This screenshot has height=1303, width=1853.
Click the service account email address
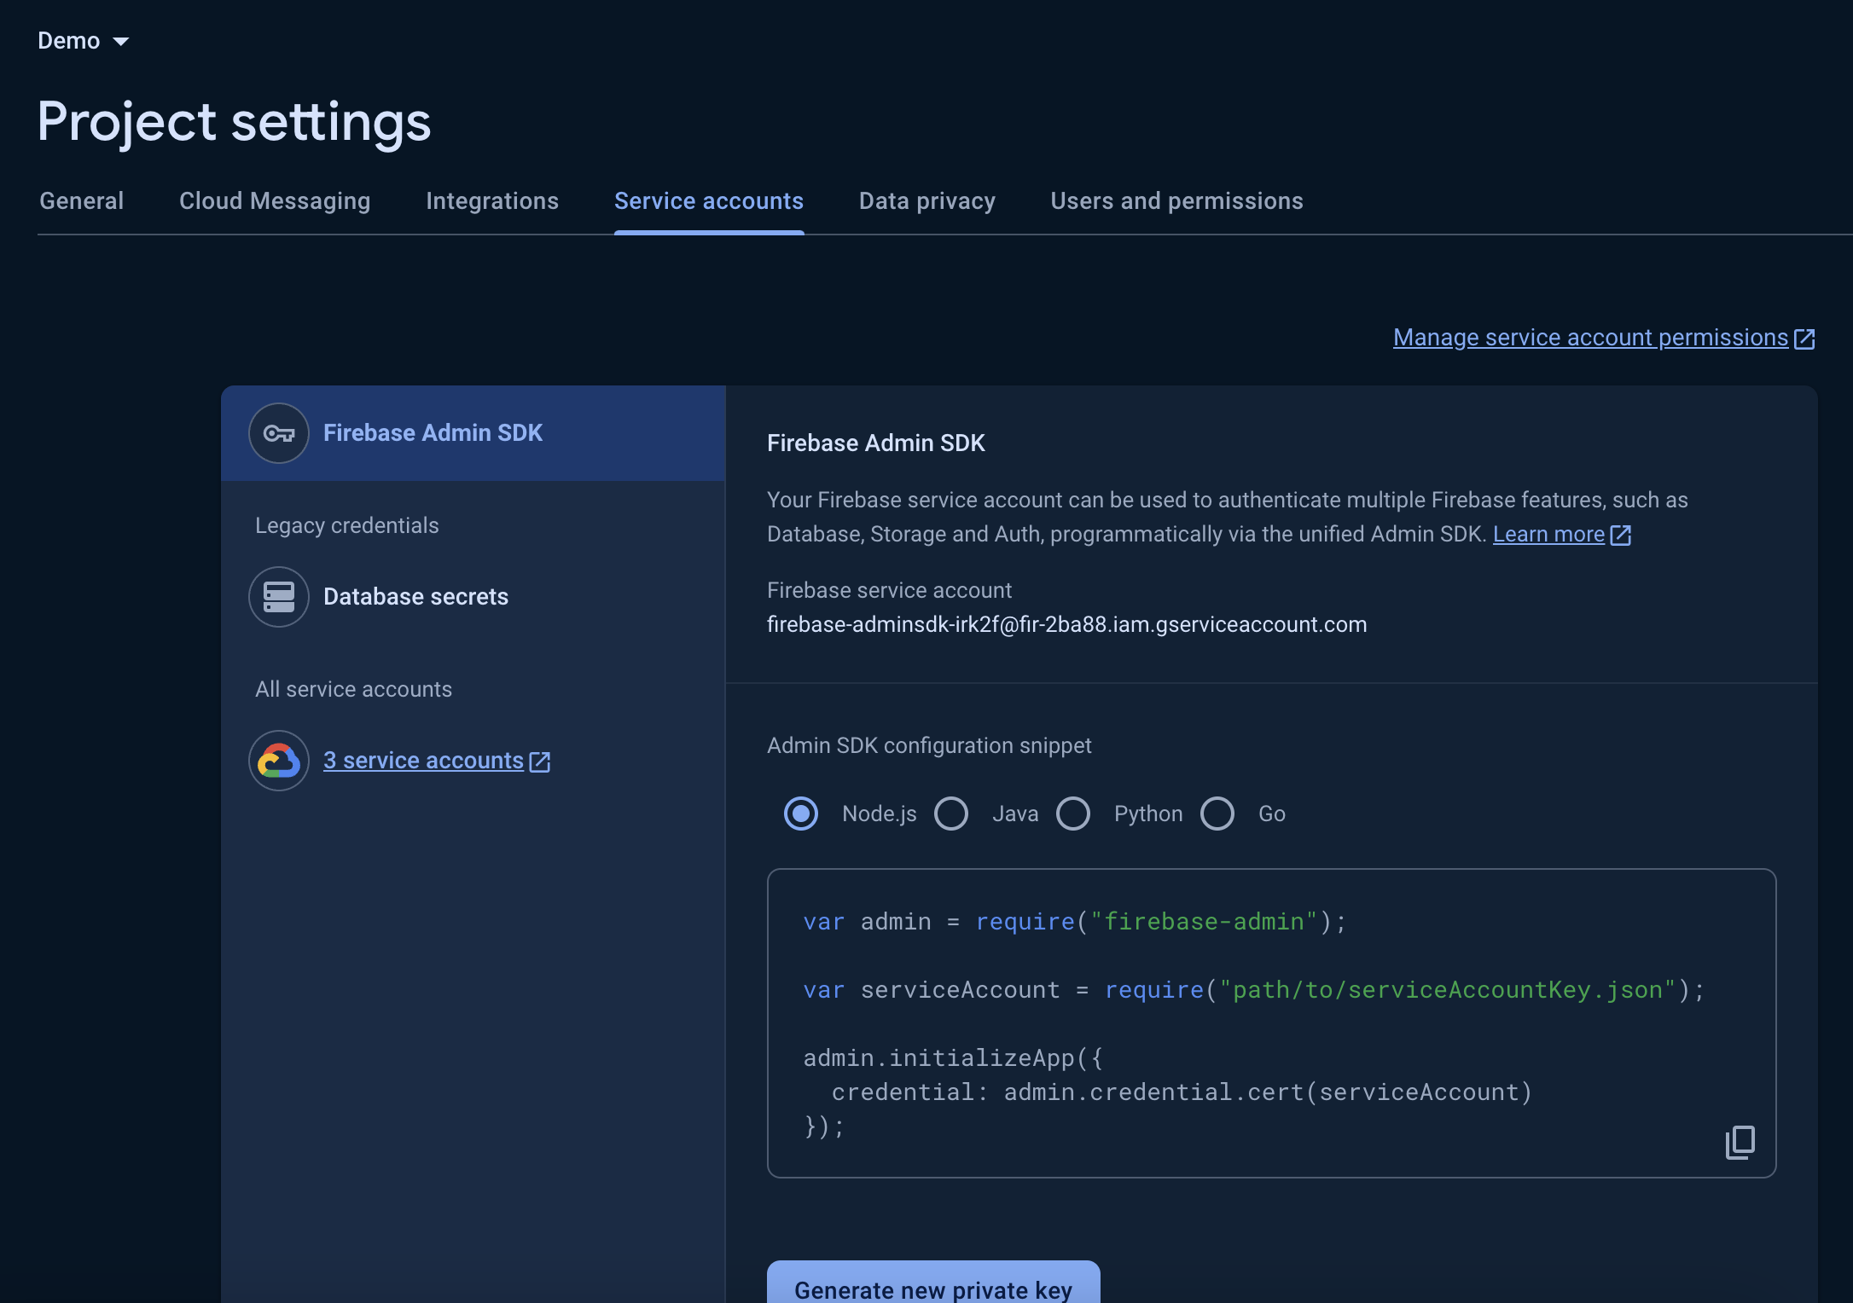[1066, 625]
